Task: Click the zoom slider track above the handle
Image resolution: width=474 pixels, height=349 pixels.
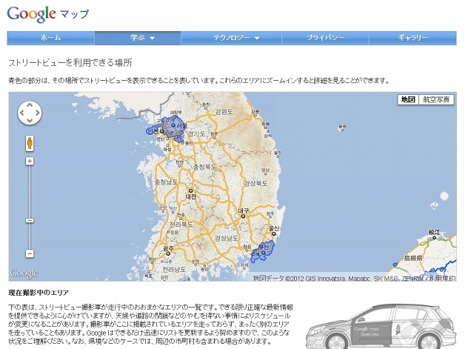Action: pyautogui.click(x=30, y=191)
